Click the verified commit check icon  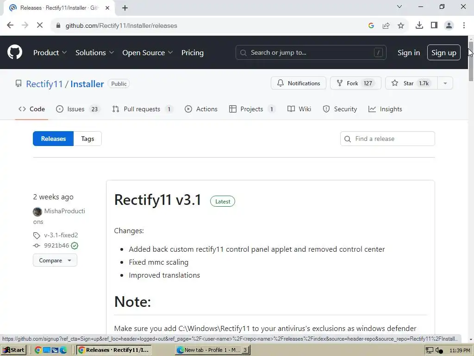click(x=75, y=246)
